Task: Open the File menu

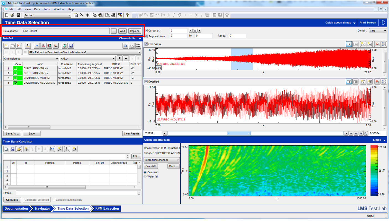Action: point(11,9)
